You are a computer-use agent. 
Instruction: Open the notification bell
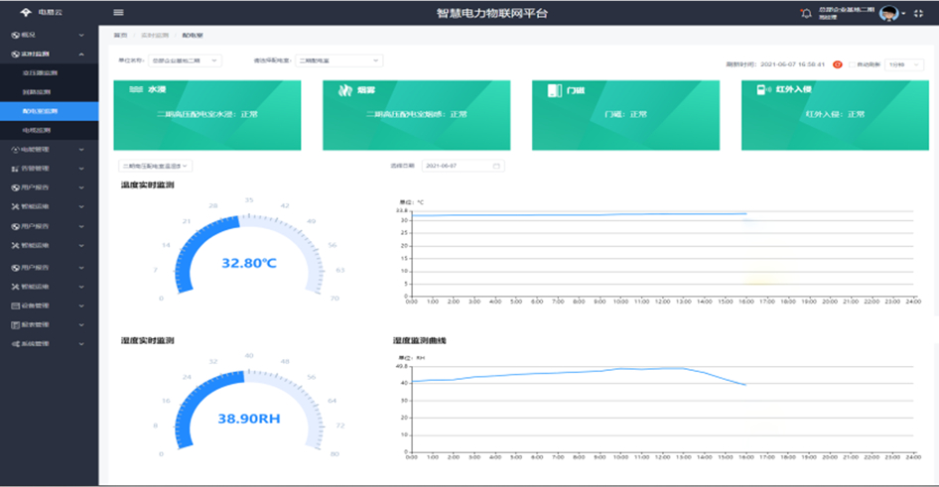805,13
